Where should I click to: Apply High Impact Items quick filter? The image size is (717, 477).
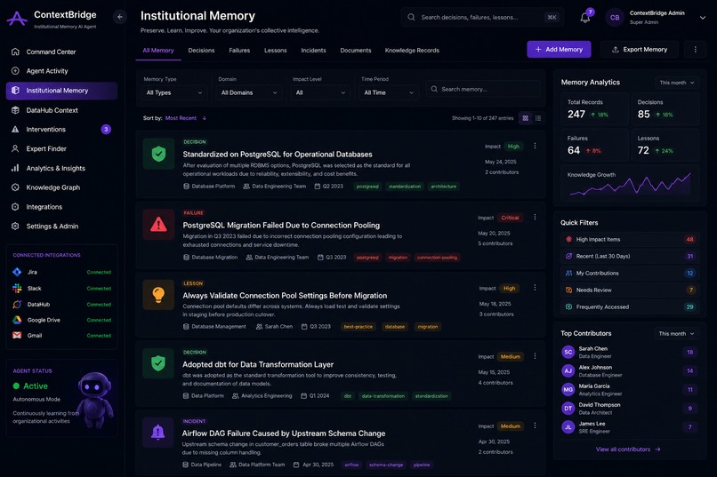[x=630, y=239]
